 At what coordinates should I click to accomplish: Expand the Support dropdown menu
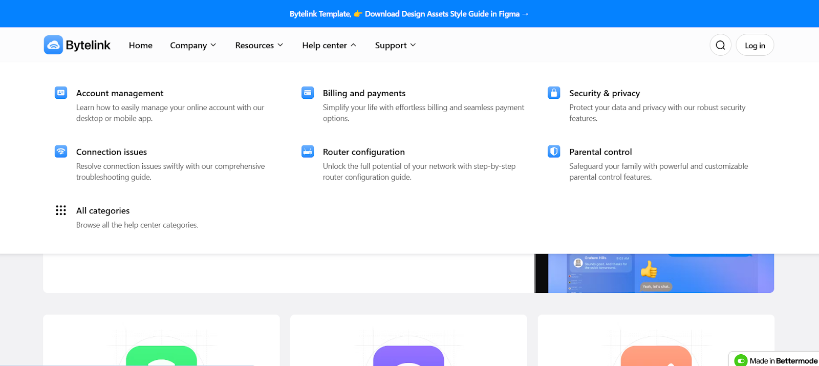point(395,45)
